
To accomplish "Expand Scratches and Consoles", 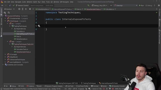I will (x=3, y=65).
